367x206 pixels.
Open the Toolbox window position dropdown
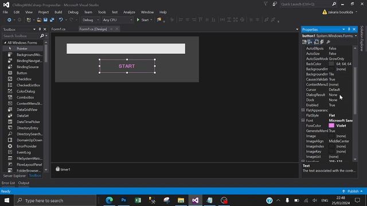pyautogui.click(x=34, y=29)
